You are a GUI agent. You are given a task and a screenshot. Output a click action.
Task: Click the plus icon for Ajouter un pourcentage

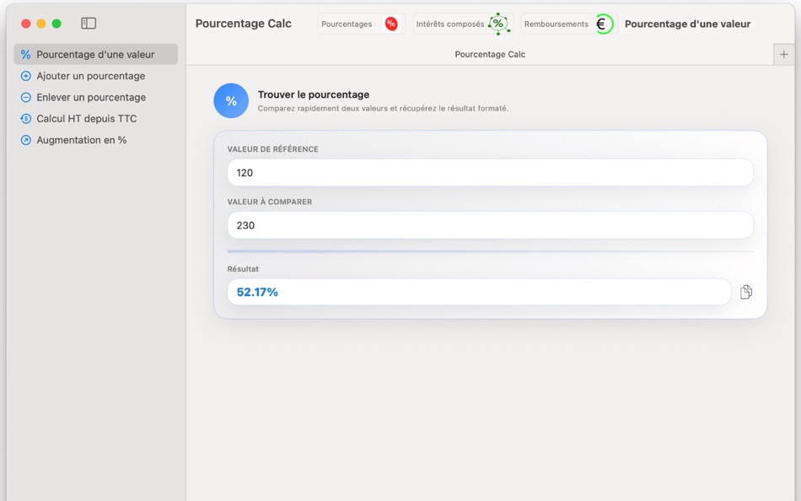coord(26,75)
